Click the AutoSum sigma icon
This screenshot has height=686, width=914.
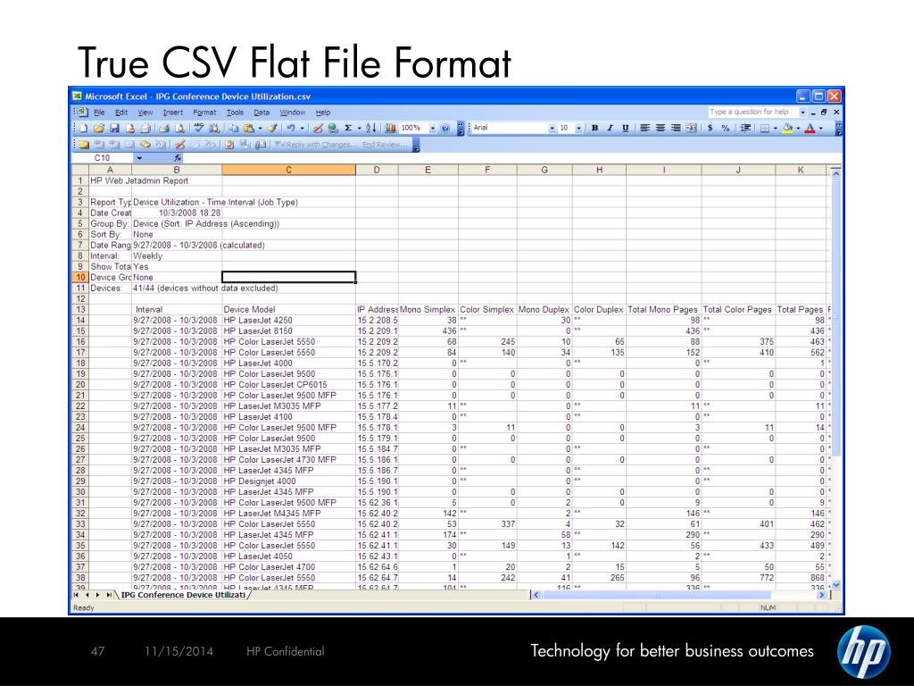click(x=348, y=128)
